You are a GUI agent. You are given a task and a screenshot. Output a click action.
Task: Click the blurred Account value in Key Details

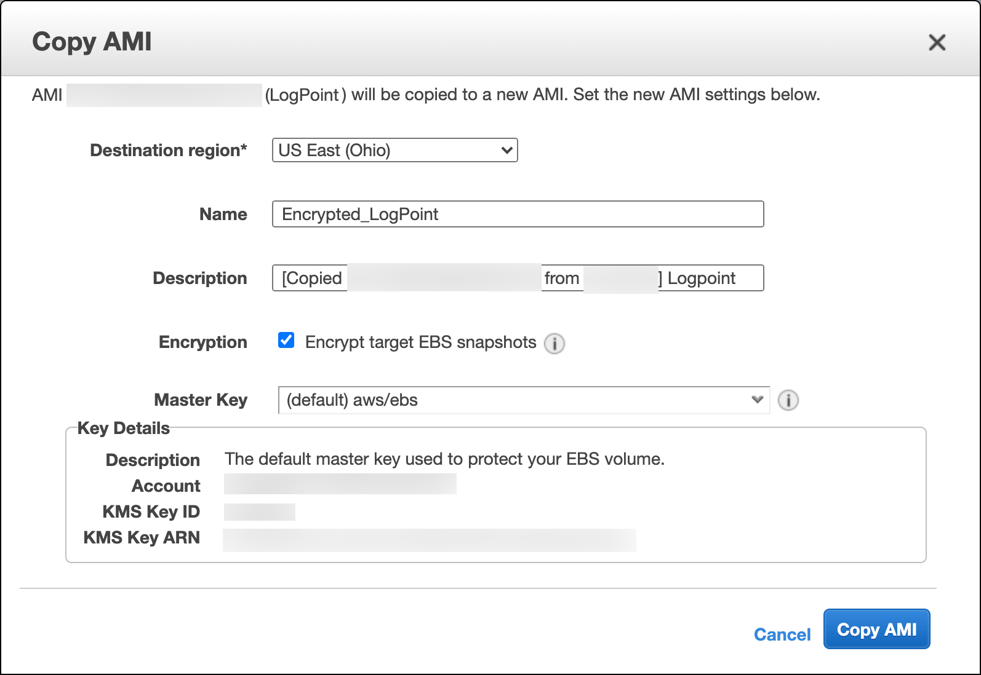point(340,484)
